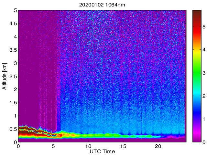Image resolution: width=207 pixels, height=155 pixels.
Task: Click the blue band near colorbar value 1
Action: click(x=197, y=116)
